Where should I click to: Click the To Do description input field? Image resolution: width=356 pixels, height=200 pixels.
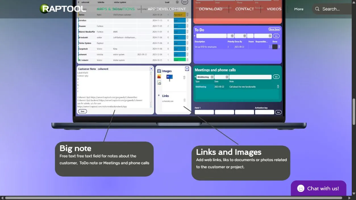(x=212, y=36)
